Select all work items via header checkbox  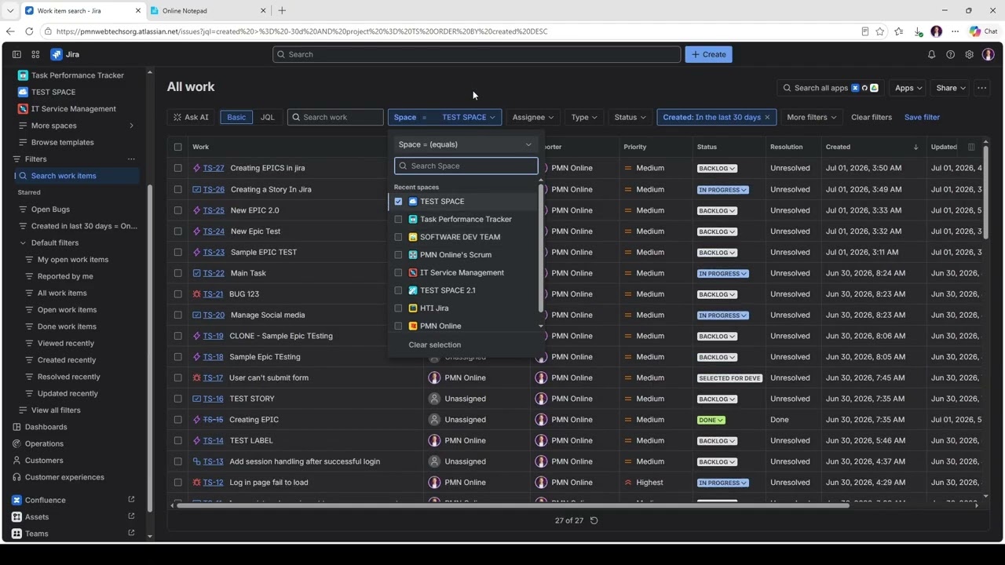click(177, 147)
